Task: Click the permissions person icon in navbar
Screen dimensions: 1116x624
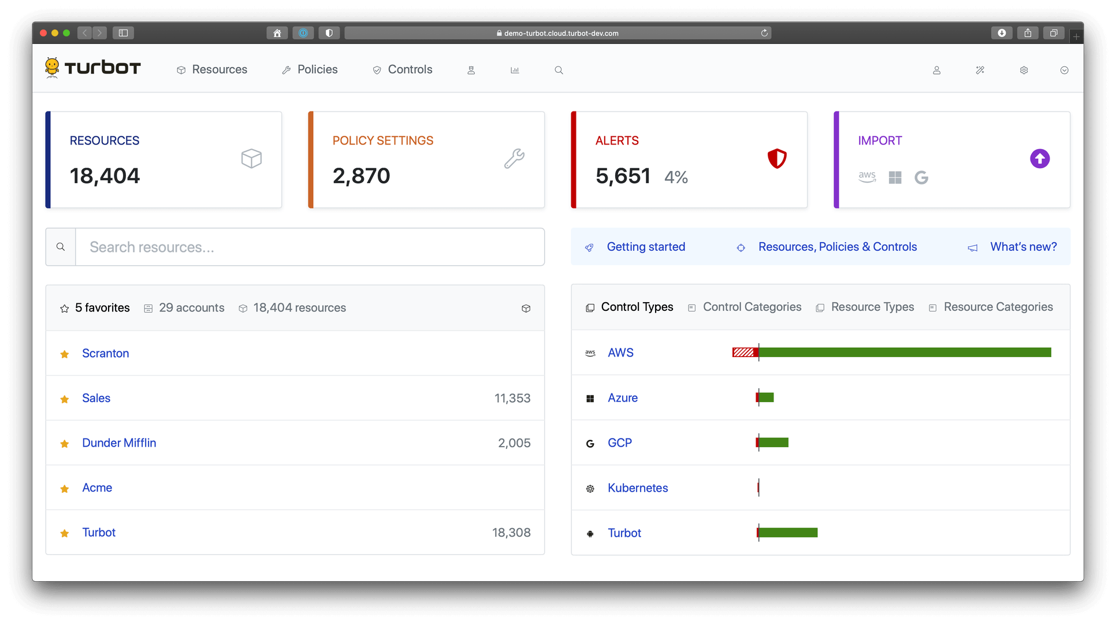Action: [x=471, y=70]
